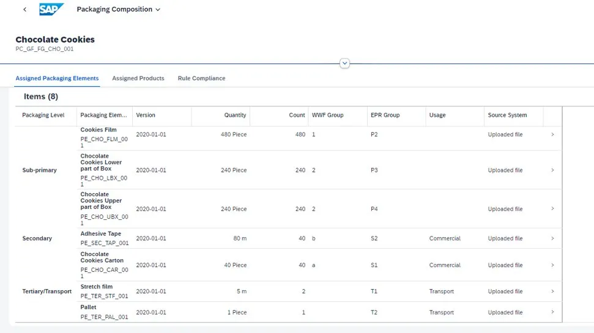Image resolution: width=594 pixels, height=333 pixels.
Task: Open Pallet row navigation arrow
Action: 552,312
